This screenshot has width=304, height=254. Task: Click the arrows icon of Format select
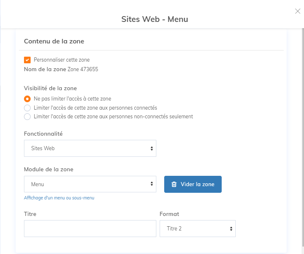[x=230, y=229]
